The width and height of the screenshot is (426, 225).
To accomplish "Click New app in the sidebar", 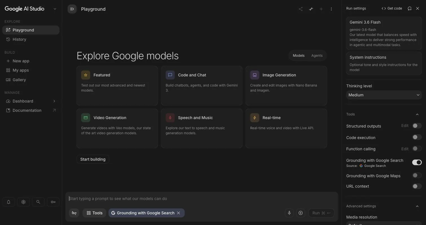I will (31, 61).
